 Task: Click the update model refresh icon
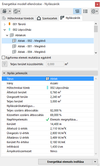tap(16, 11)
